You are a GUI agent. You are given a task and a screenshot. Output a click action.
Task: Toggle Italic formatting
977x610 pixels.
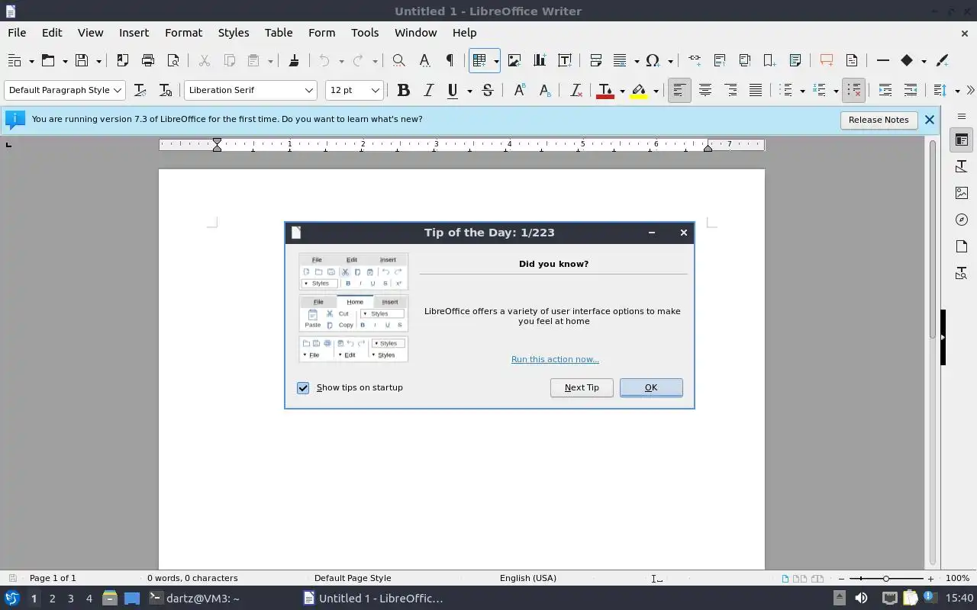(429, 90)
